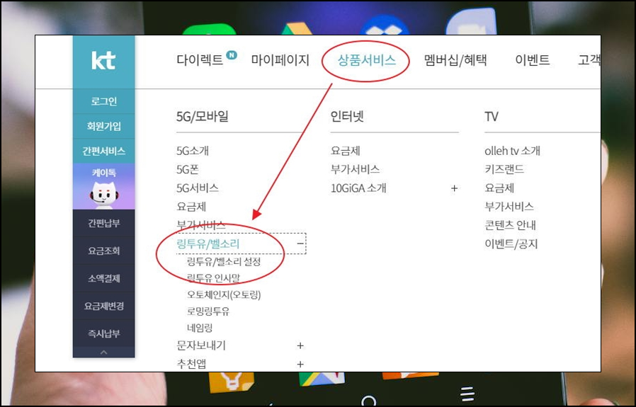Expand 10GiGA 소개 with plus sign
Image resolution: width=636 pixels, height=407 pixels.
pyautogui.click(x=454, y=188)
